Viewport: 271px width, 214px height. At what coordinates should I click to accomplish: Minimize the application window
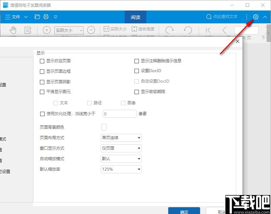point(232,5)
